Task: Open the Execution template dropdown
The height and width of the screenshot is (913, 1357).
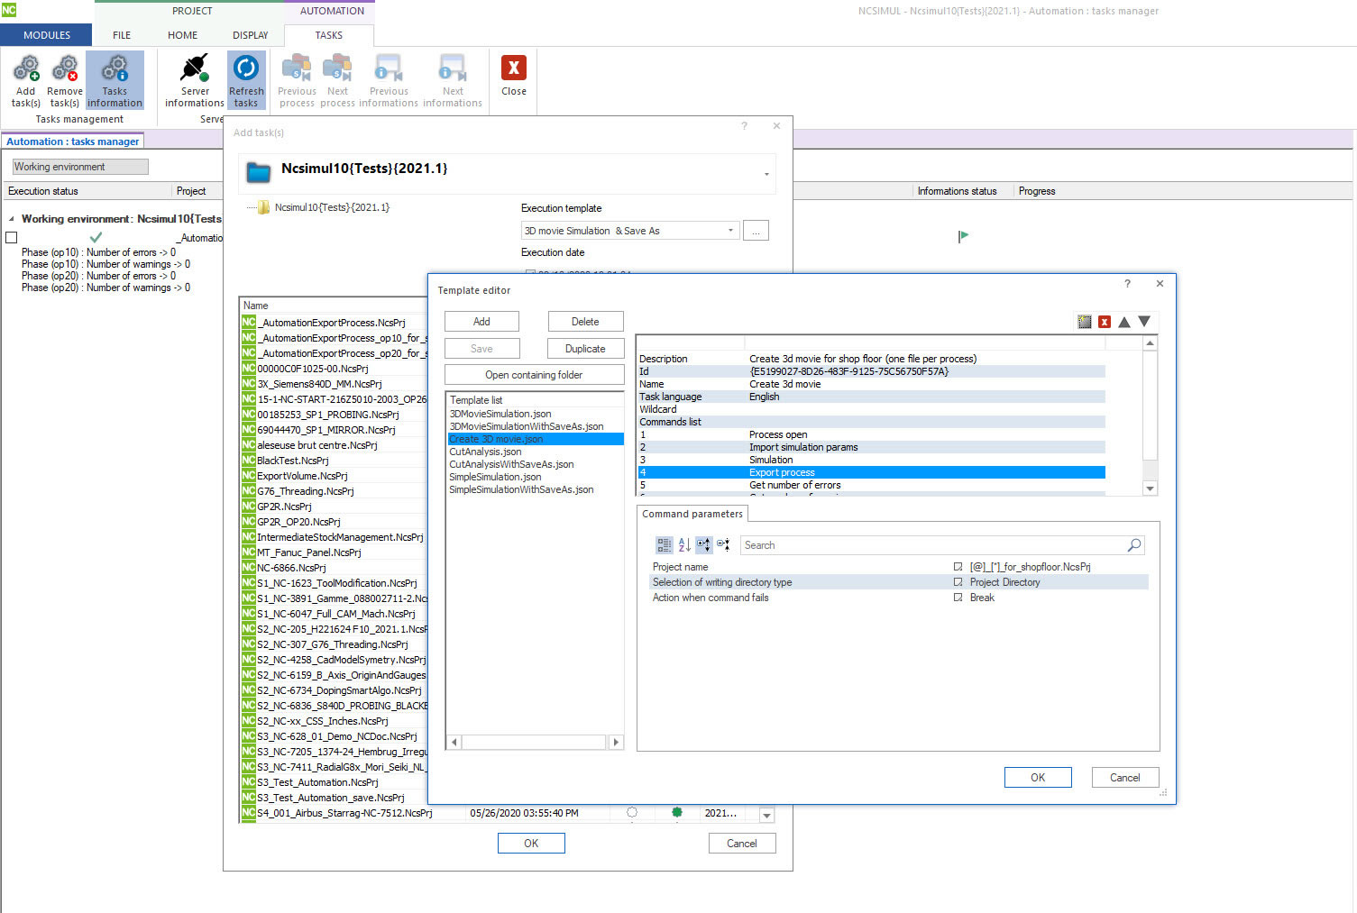Action: 730,231
